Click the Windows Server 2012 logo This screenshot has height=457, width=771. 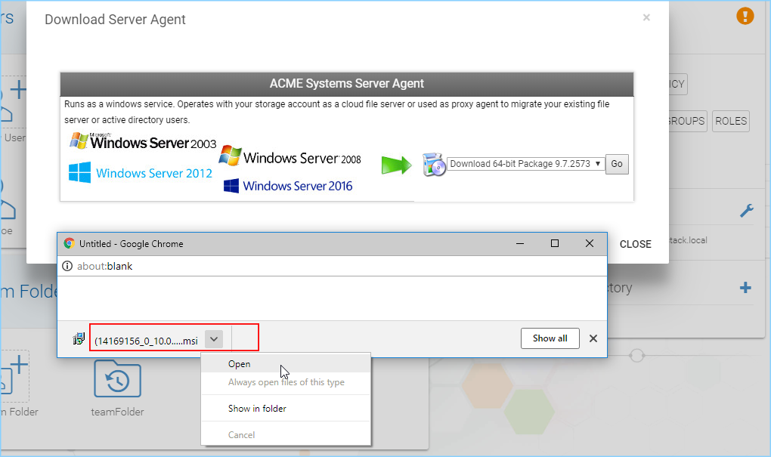(x=140, y=173)
